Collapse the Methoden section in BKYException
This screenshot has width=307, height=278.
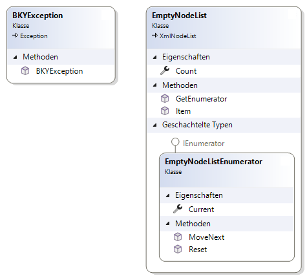pos(15,57)
